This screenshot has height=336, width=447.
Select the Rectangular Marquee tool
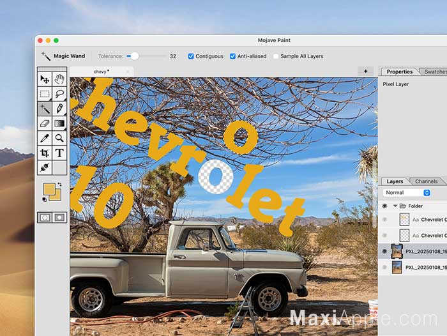pos(45,94)
